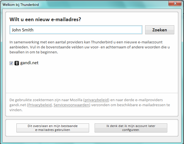The image size is (184, 144).
Task: Open Mozilla privacybeleid link
Action: pos(96,100)
